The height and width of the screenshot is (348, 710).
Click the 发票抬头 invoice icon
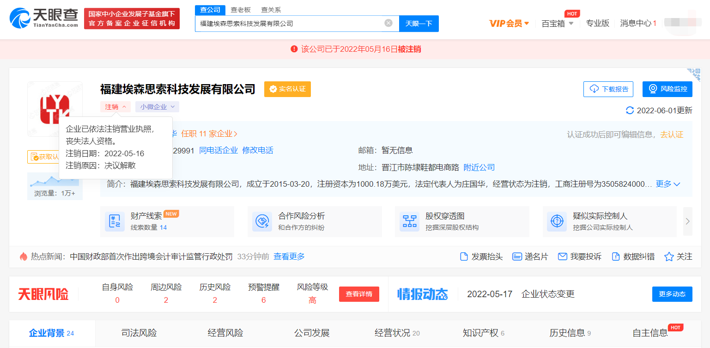pyautogui.click(x=464, y=256)
